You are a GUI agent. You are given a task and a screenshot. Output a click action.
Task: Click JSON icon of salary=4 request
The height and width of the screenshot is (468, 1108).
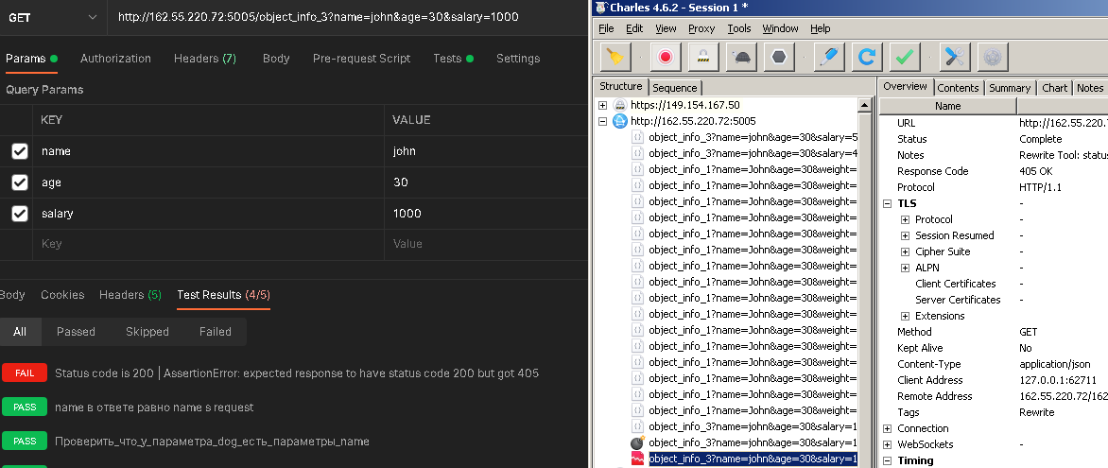(x=637, y=153)
